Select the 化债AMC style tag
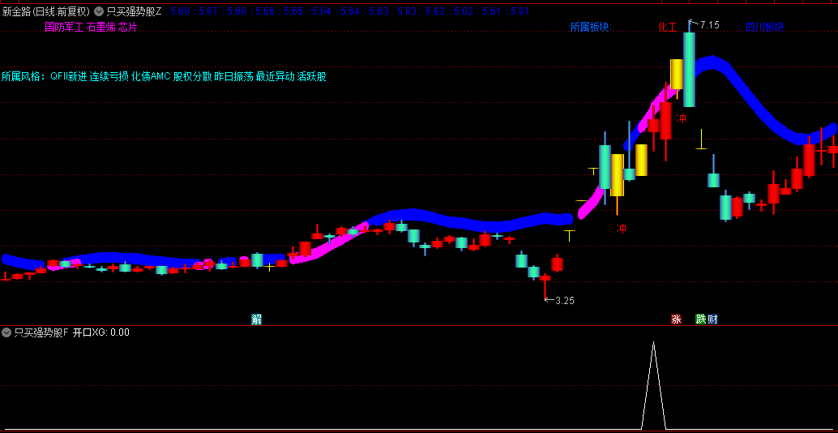The image size is (838, 433). (151, 76)
